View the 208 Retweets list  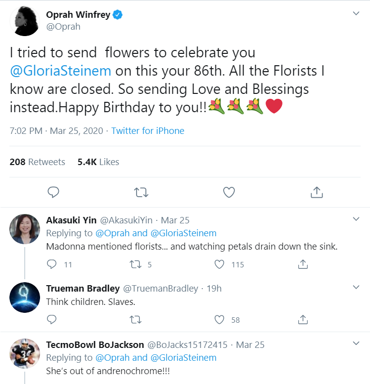click(38, 162)
